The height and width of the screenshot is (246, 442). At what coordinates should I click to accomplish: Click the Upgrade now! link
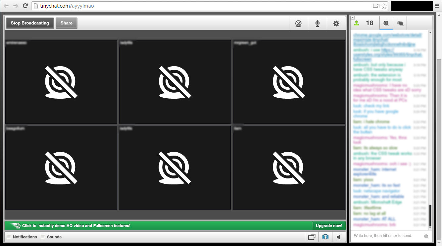tap(329, 225)
